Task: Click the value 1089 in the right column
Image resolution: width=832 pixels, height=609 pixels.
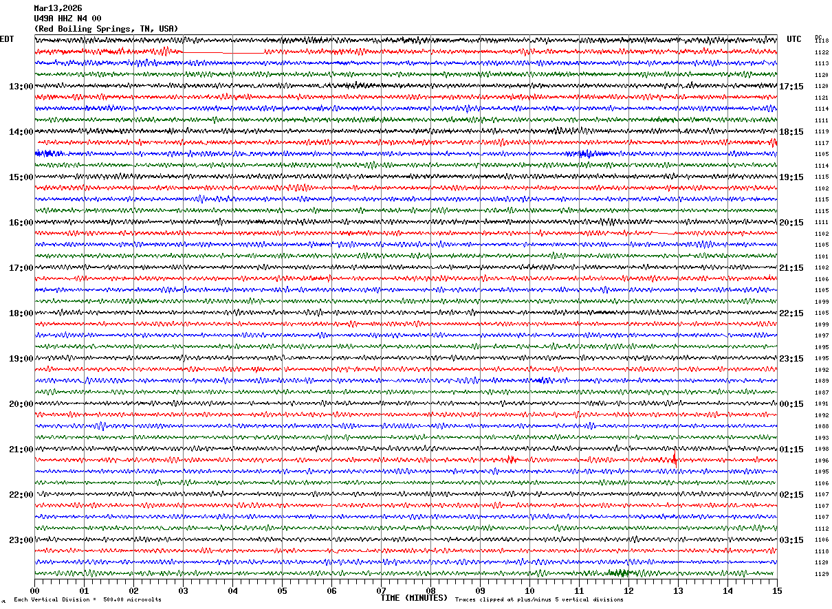Action: tap(822, 381)
